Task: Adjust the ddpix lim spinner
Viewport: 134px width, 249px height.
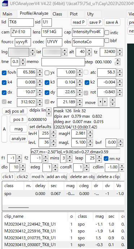Action: pyautogui.click(x=49, y=112)
